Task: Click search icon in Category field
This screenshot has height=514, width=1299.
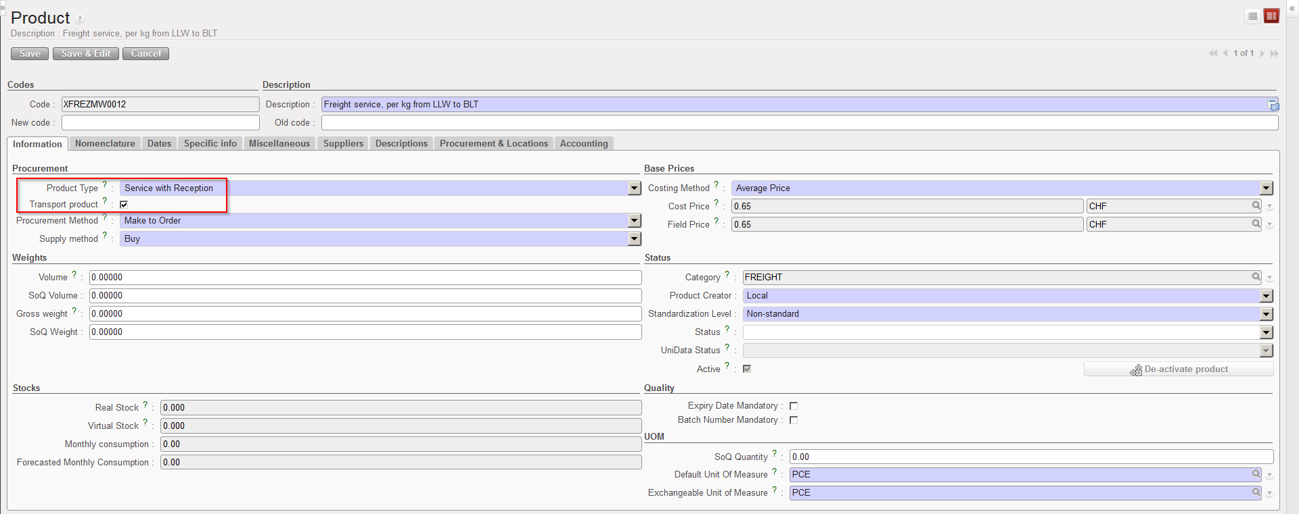Action: (1256, 277)
